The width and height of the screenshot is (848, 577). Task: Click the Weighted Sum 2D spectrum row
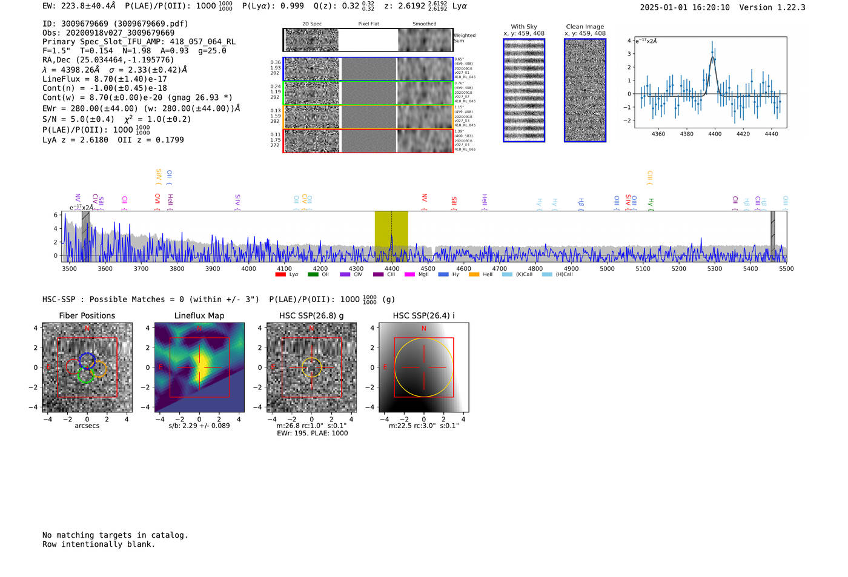[368, 40]
